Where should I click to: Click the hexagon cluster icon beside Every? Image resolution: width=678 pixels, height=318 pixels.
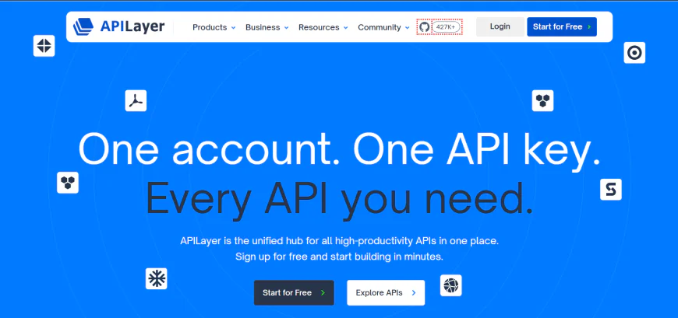[68, 182]
